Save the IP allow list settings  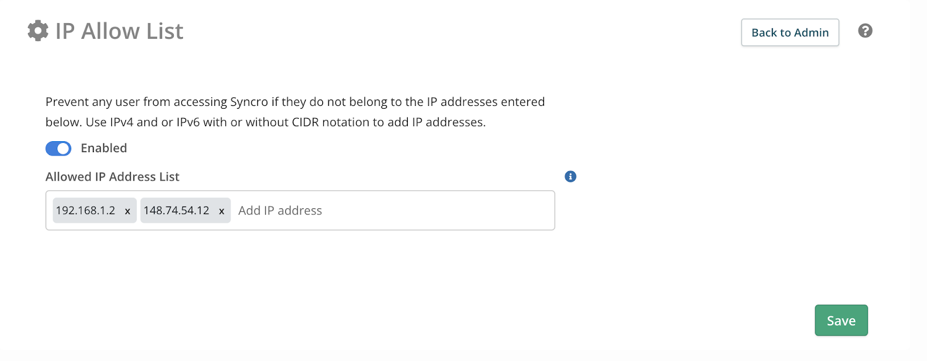pos(841,321)
